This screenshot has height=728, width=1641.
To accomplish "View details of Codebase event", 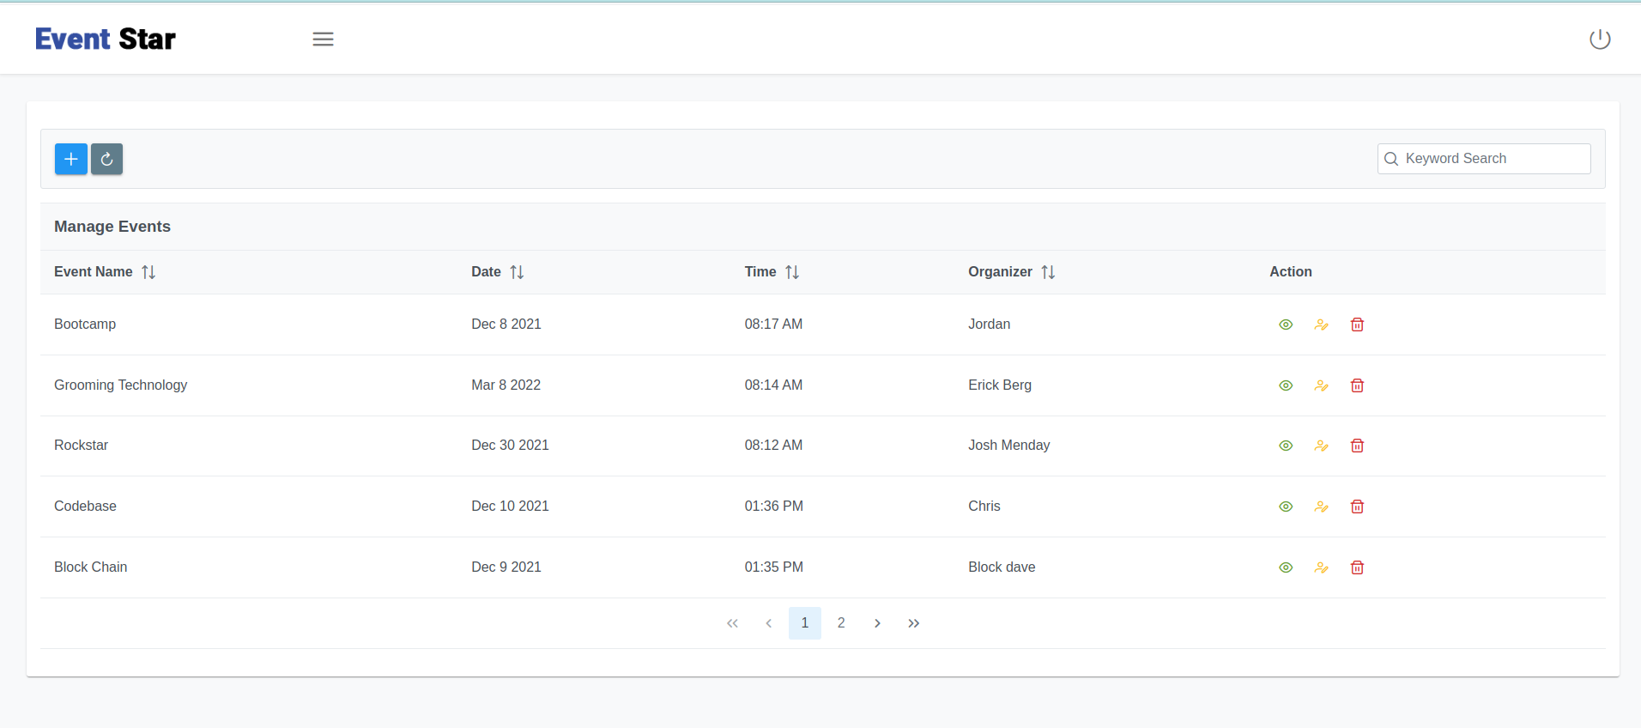I will click(1286, 507).
